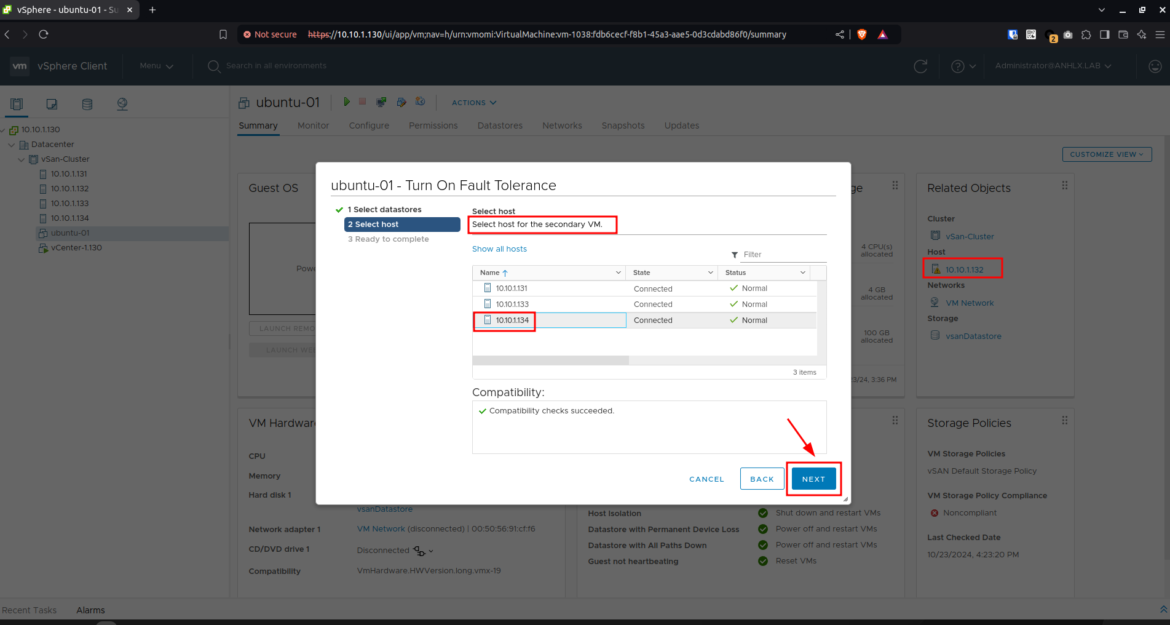The width and height of the screenshot is (1170, 625).
Task: Click the Show all hosts link
Action: pos(499,249)
